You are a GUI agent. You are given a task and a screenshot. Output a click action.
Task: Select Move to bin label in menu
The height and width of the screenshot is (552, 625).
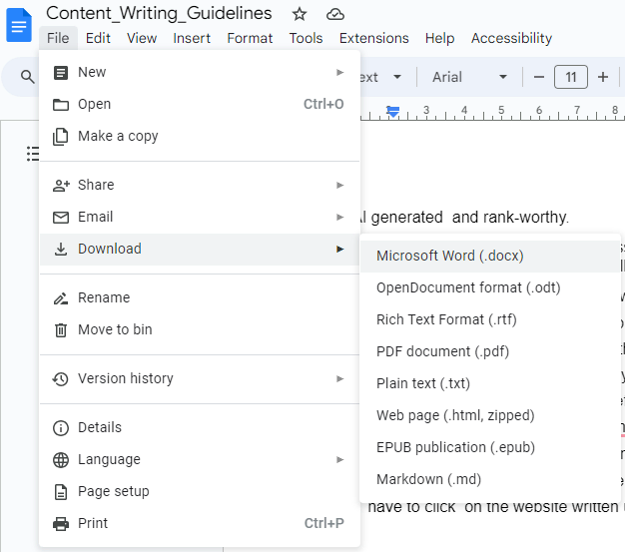115,330
